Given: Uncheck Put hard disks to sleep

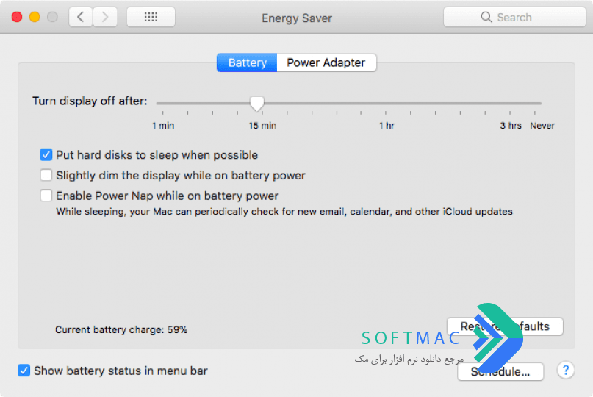Looking at the screenshot, I should point(46,155).
